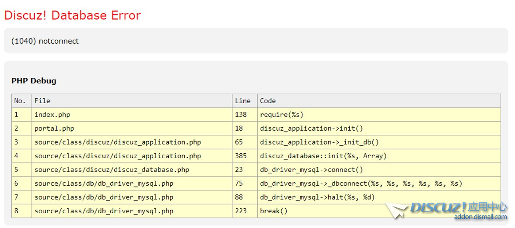Click the No. column header

(x=20, y=101)
